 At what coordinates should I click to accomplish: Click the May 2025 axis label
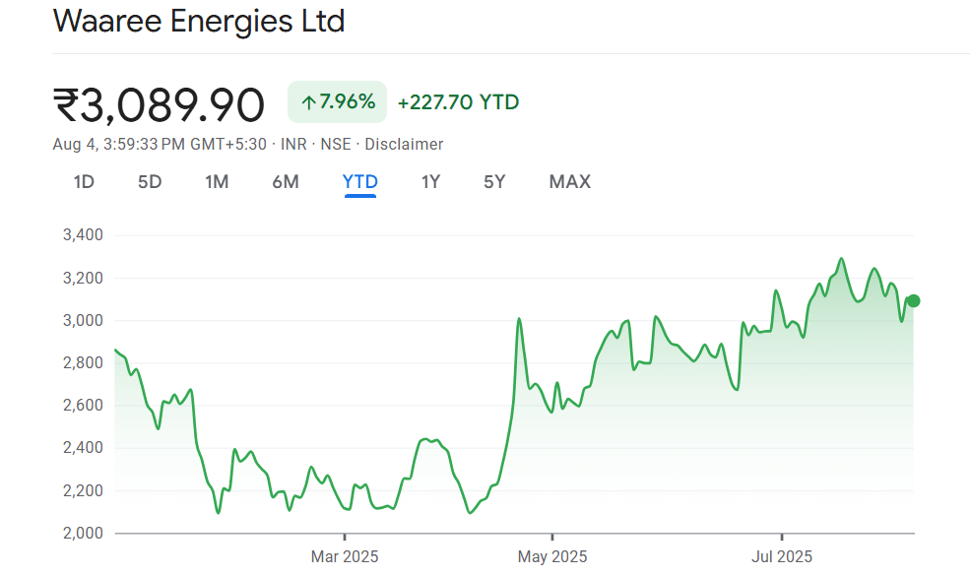[x=551, y=557]
